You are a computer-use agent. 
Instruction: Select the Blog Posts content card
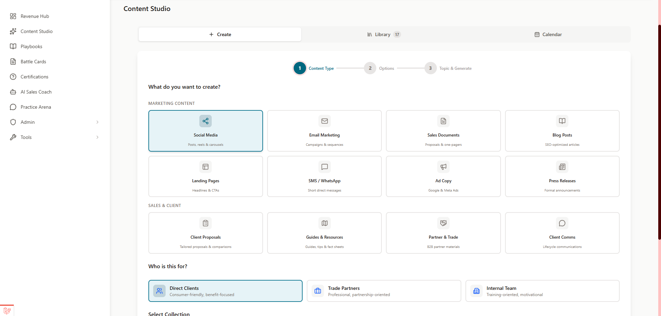(x=562, y=131)
